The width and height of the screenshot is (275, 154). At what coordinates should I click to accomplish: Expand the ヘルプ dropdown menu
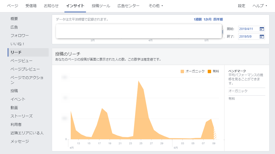(259, 6)
